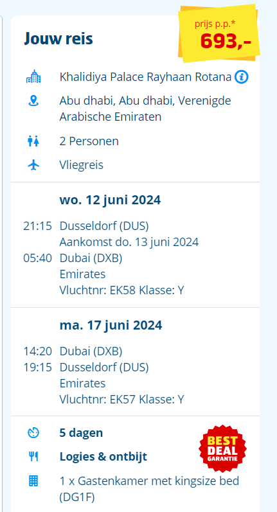The height and width of the screenshot is (512, 277).
Task: Click the airplane flight icon
Action: click(33, 165)
